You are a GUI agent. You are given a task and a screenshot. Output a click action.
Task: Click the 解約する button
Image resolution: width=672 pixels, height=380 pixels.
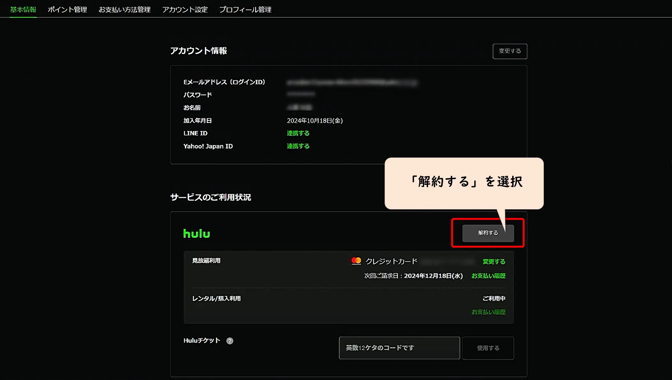pyautogui.click(x=488, y=233)
